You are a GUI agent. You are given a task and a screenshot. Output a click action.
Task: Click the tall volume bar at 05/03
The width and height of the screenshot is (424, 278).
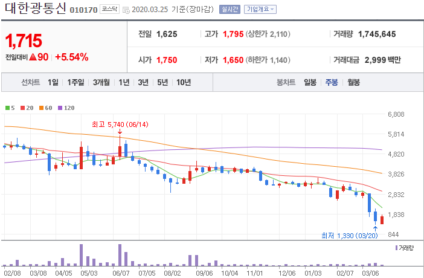click(x=81, y=255)
